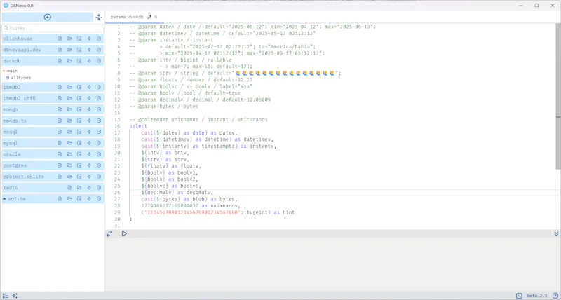561x300 pixels.
Task: Select the params:duckdb tab
Action: pos(127,17)
